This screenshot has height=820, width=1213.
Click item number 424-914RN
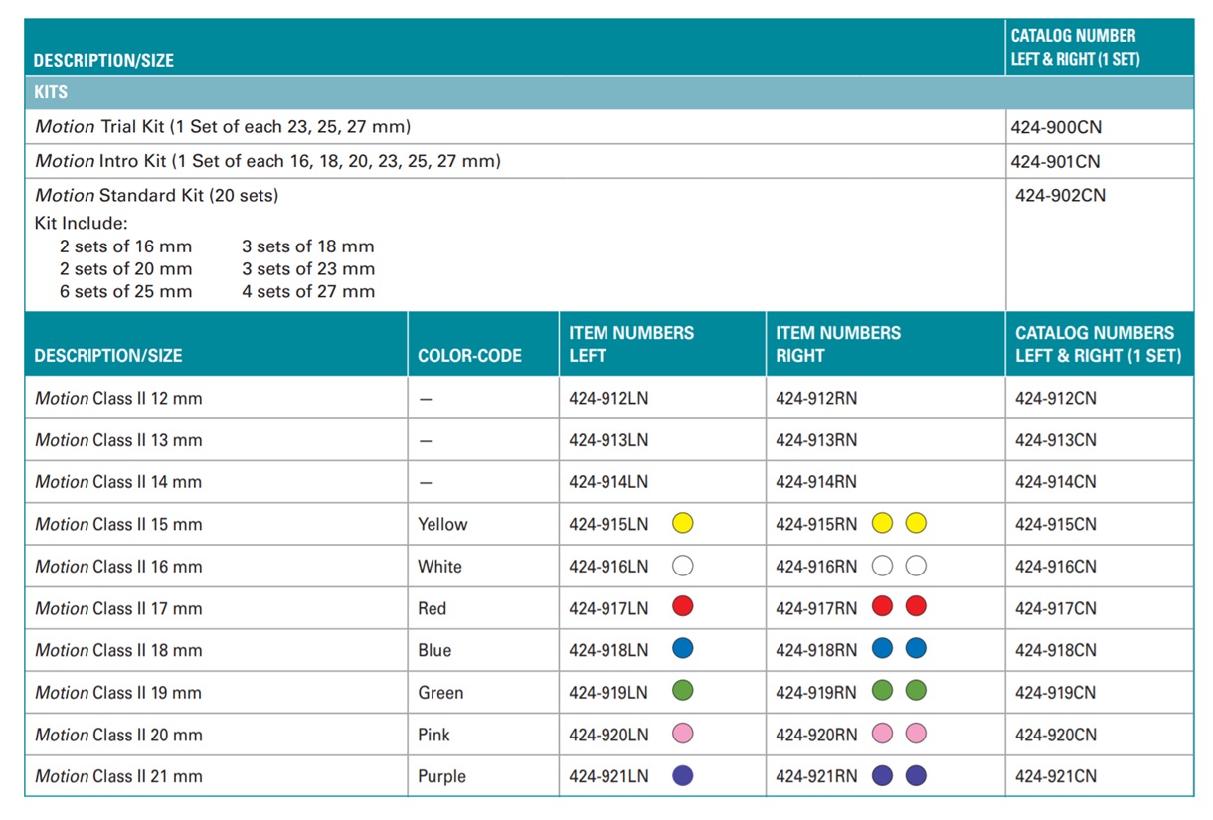[x=816, y=482]
